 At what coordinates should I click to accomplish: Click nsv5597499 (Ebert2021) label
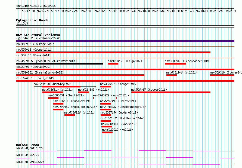(x=118, y=101)
